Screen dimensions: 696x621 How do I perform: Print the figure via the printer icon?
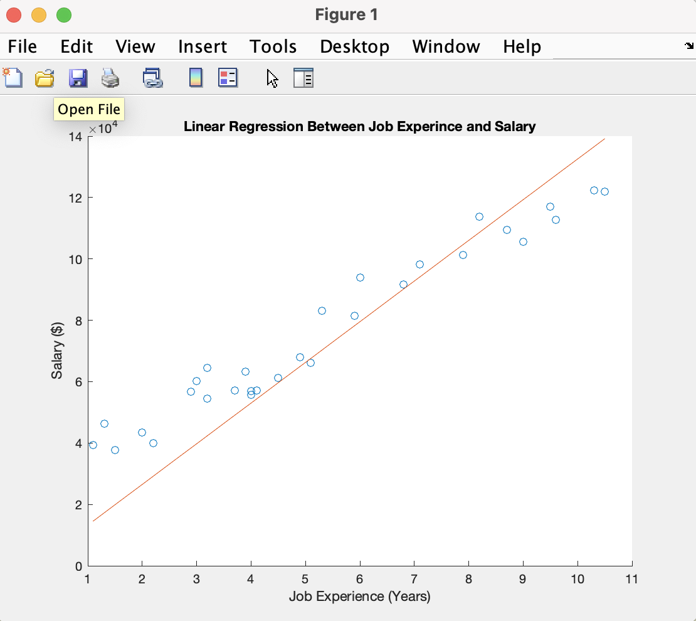pos(110,78)
